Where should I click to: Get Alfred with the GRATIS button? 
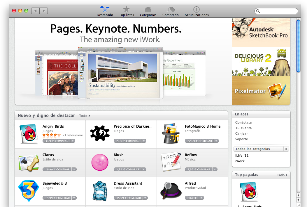192,198
